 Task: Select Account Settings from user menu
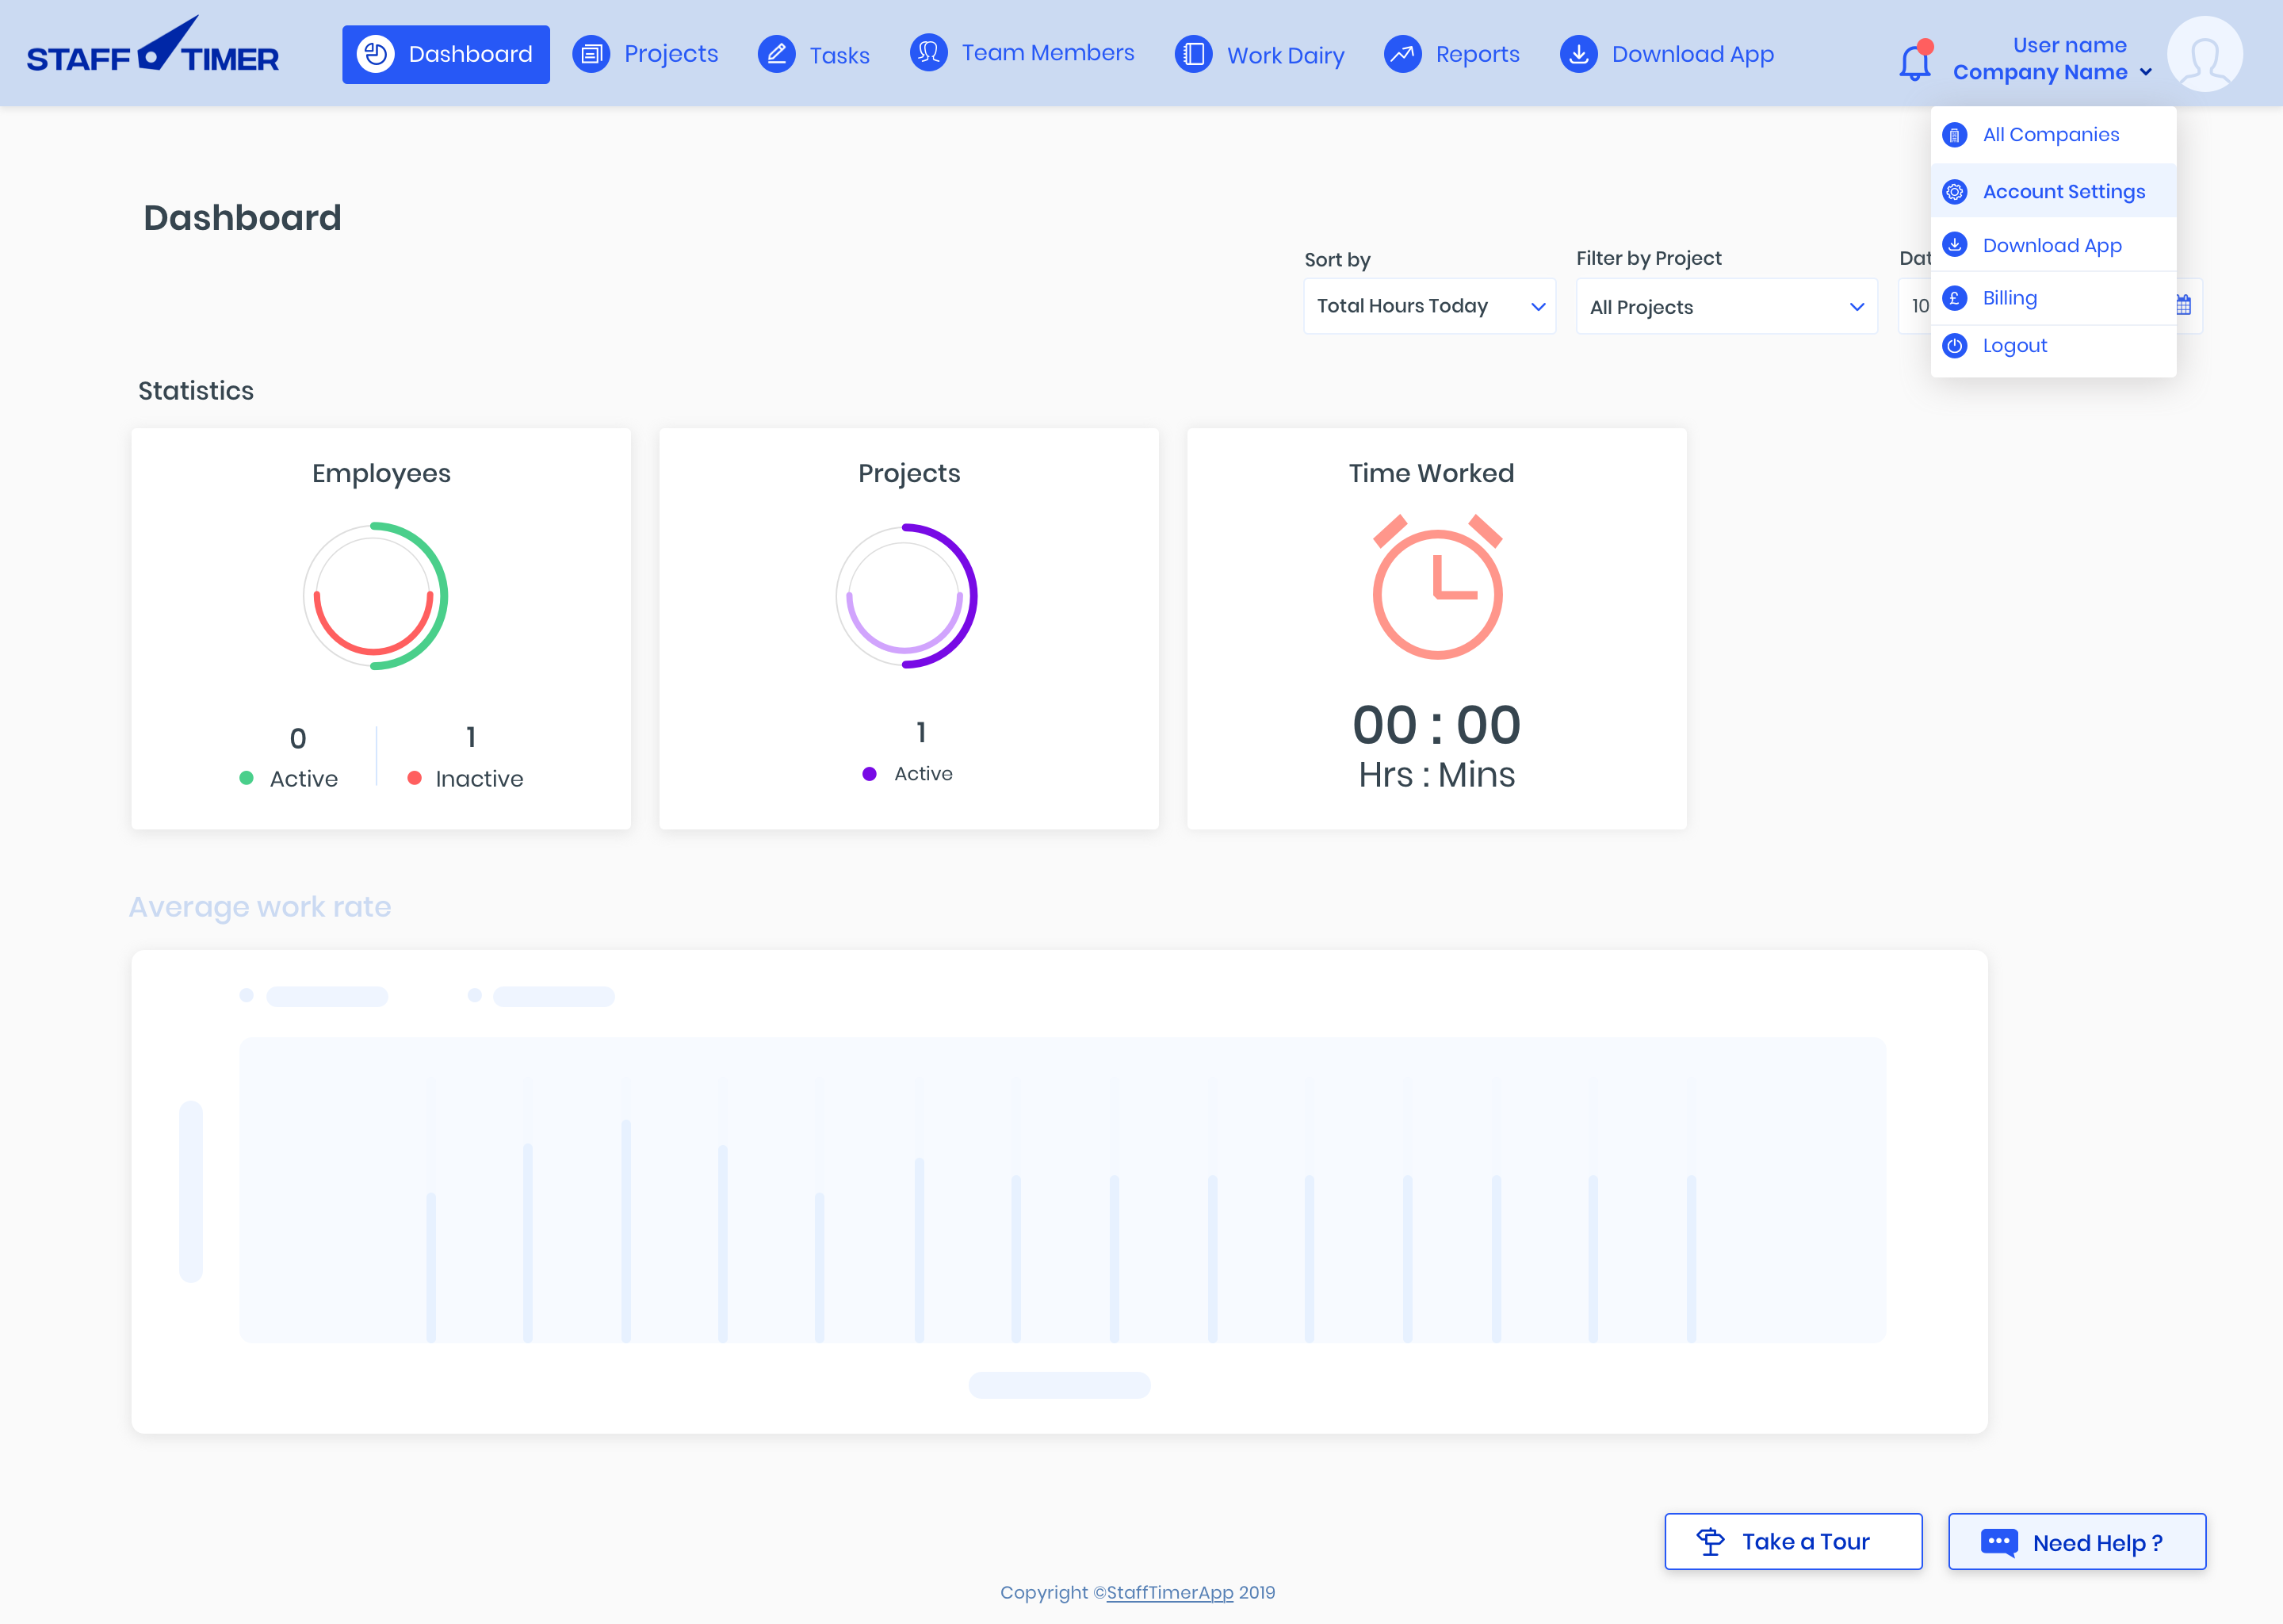(x=2063, y=191)
